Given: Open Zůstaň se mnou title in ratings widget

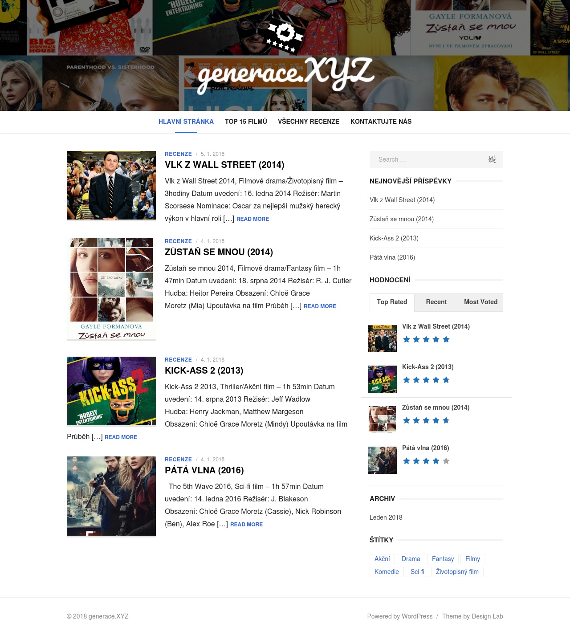Looking at the screenshot, I should point(436,407).
